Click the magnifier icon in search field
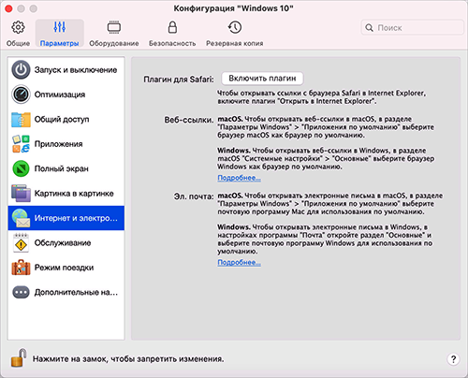 369,28
